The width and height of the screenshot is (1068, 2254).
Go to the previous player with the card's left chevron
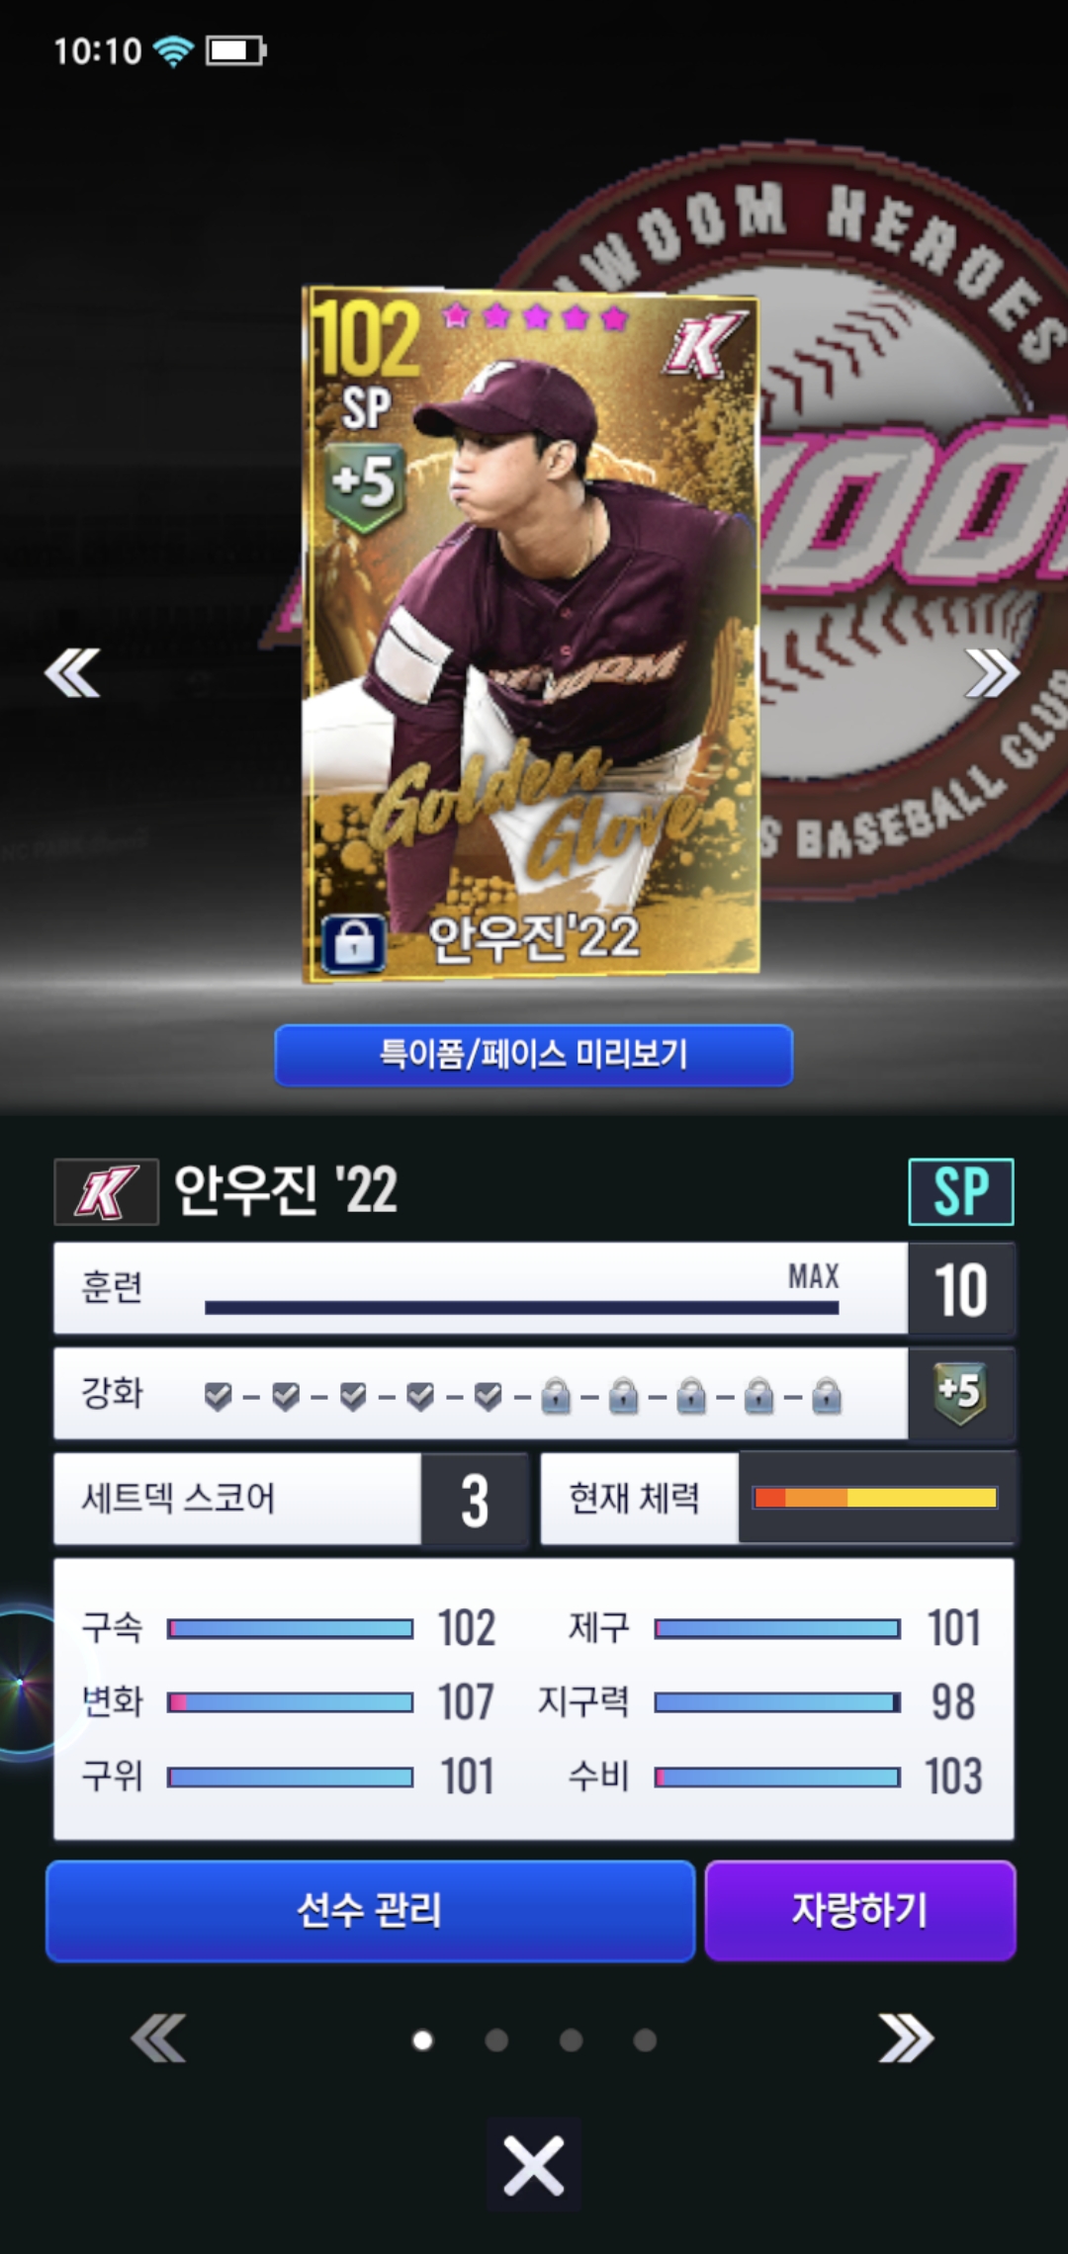pos(72,673)
